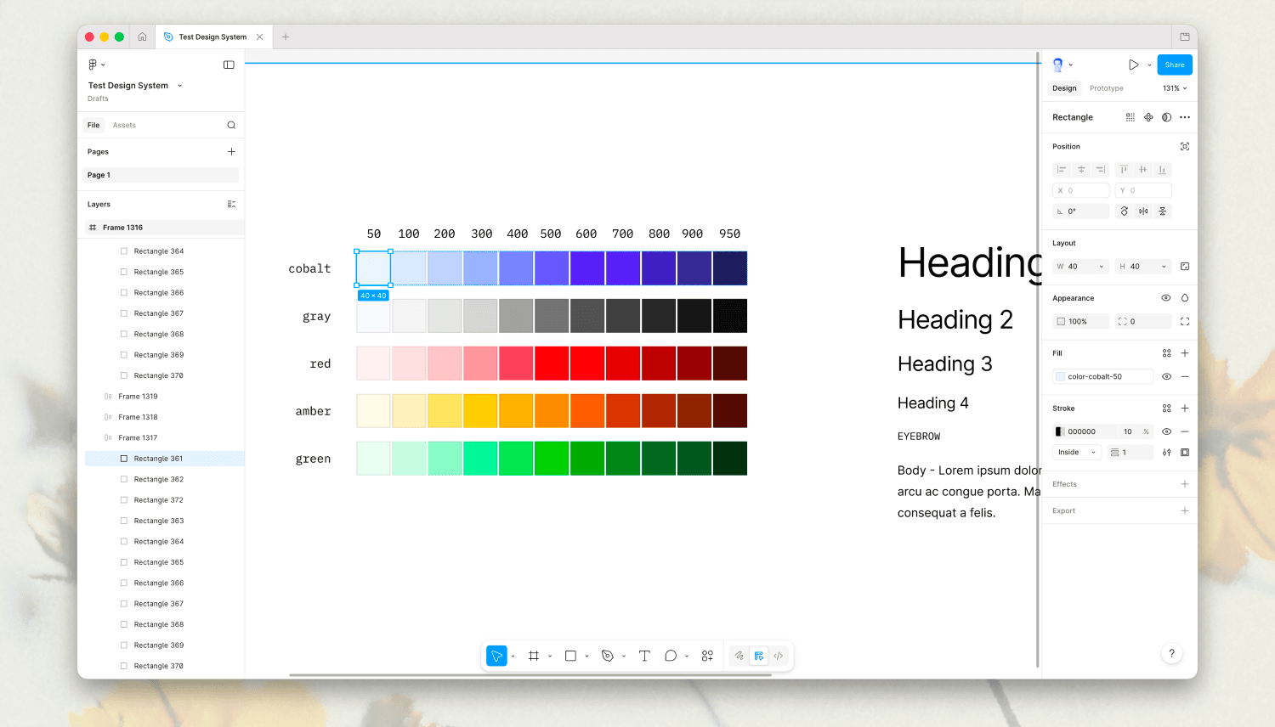Switch to the Prototype tab
The image size is (1275, 727).
[1106, 88]
